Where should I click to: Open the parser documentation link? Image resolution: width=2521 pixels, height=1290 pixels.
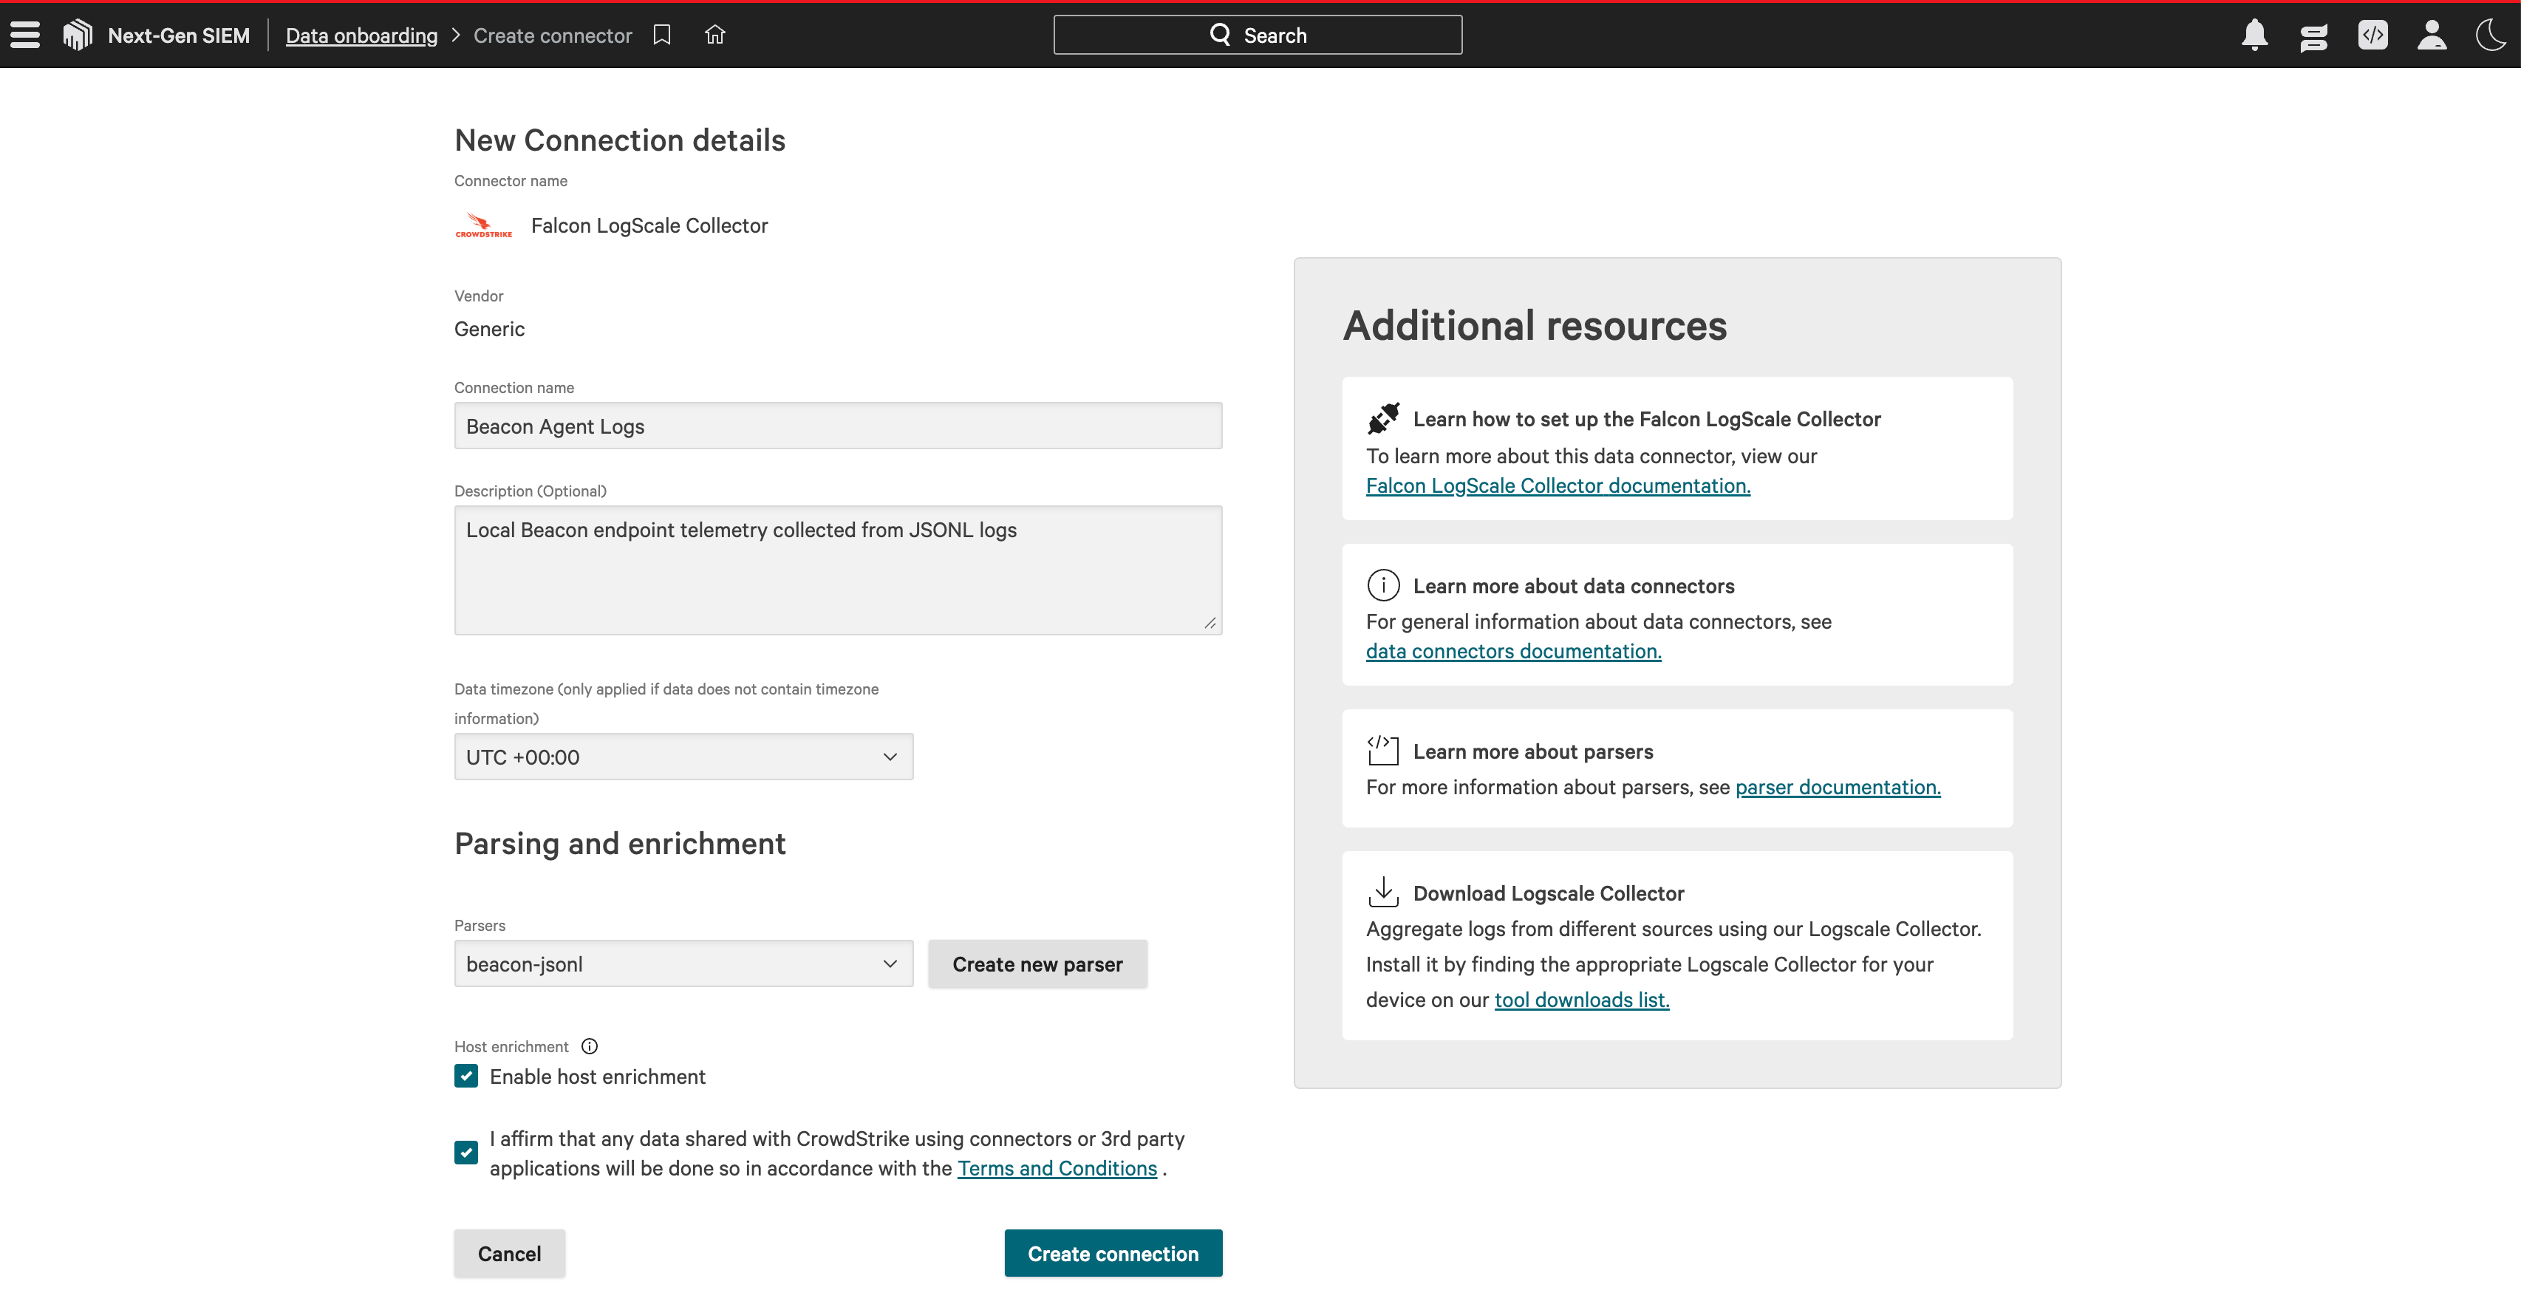(x=1838, y=787)
